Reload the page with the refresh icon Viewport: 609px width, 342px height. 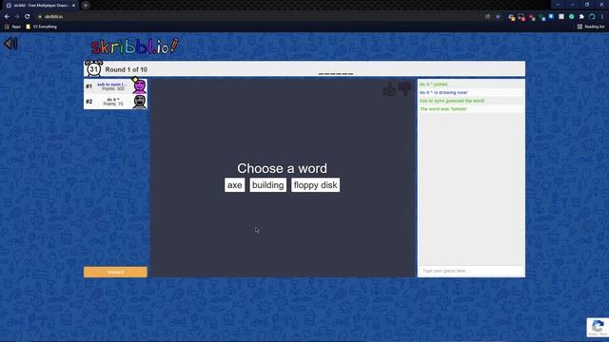[x=28, y=17]
